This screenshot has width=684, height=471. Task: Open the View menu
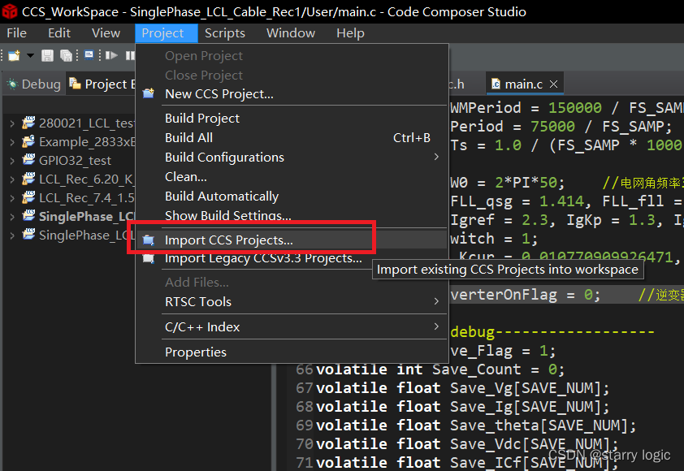[106, 33]
